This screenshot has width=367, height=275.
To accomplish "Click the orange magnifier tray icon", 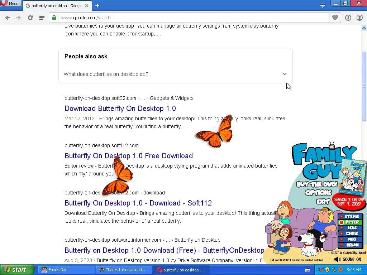I will point(340,270).
